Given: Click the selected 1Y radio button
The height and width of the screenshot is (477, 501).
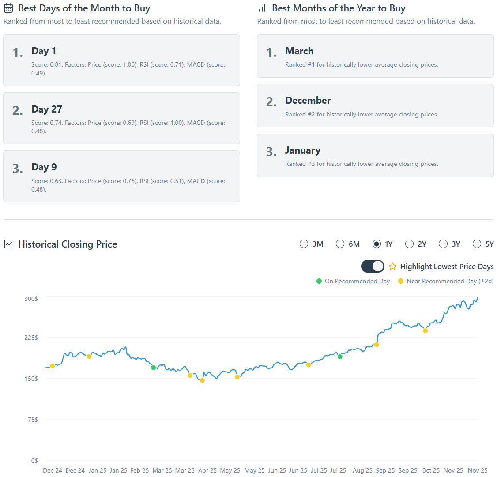Looking at the screenshot, I should click(377, 244).
